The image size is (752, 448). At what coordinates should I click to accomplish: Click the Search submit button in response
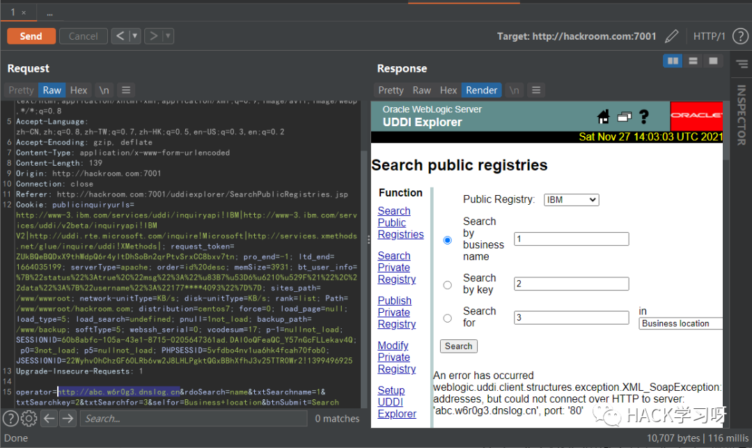click(x=458, y=346)
